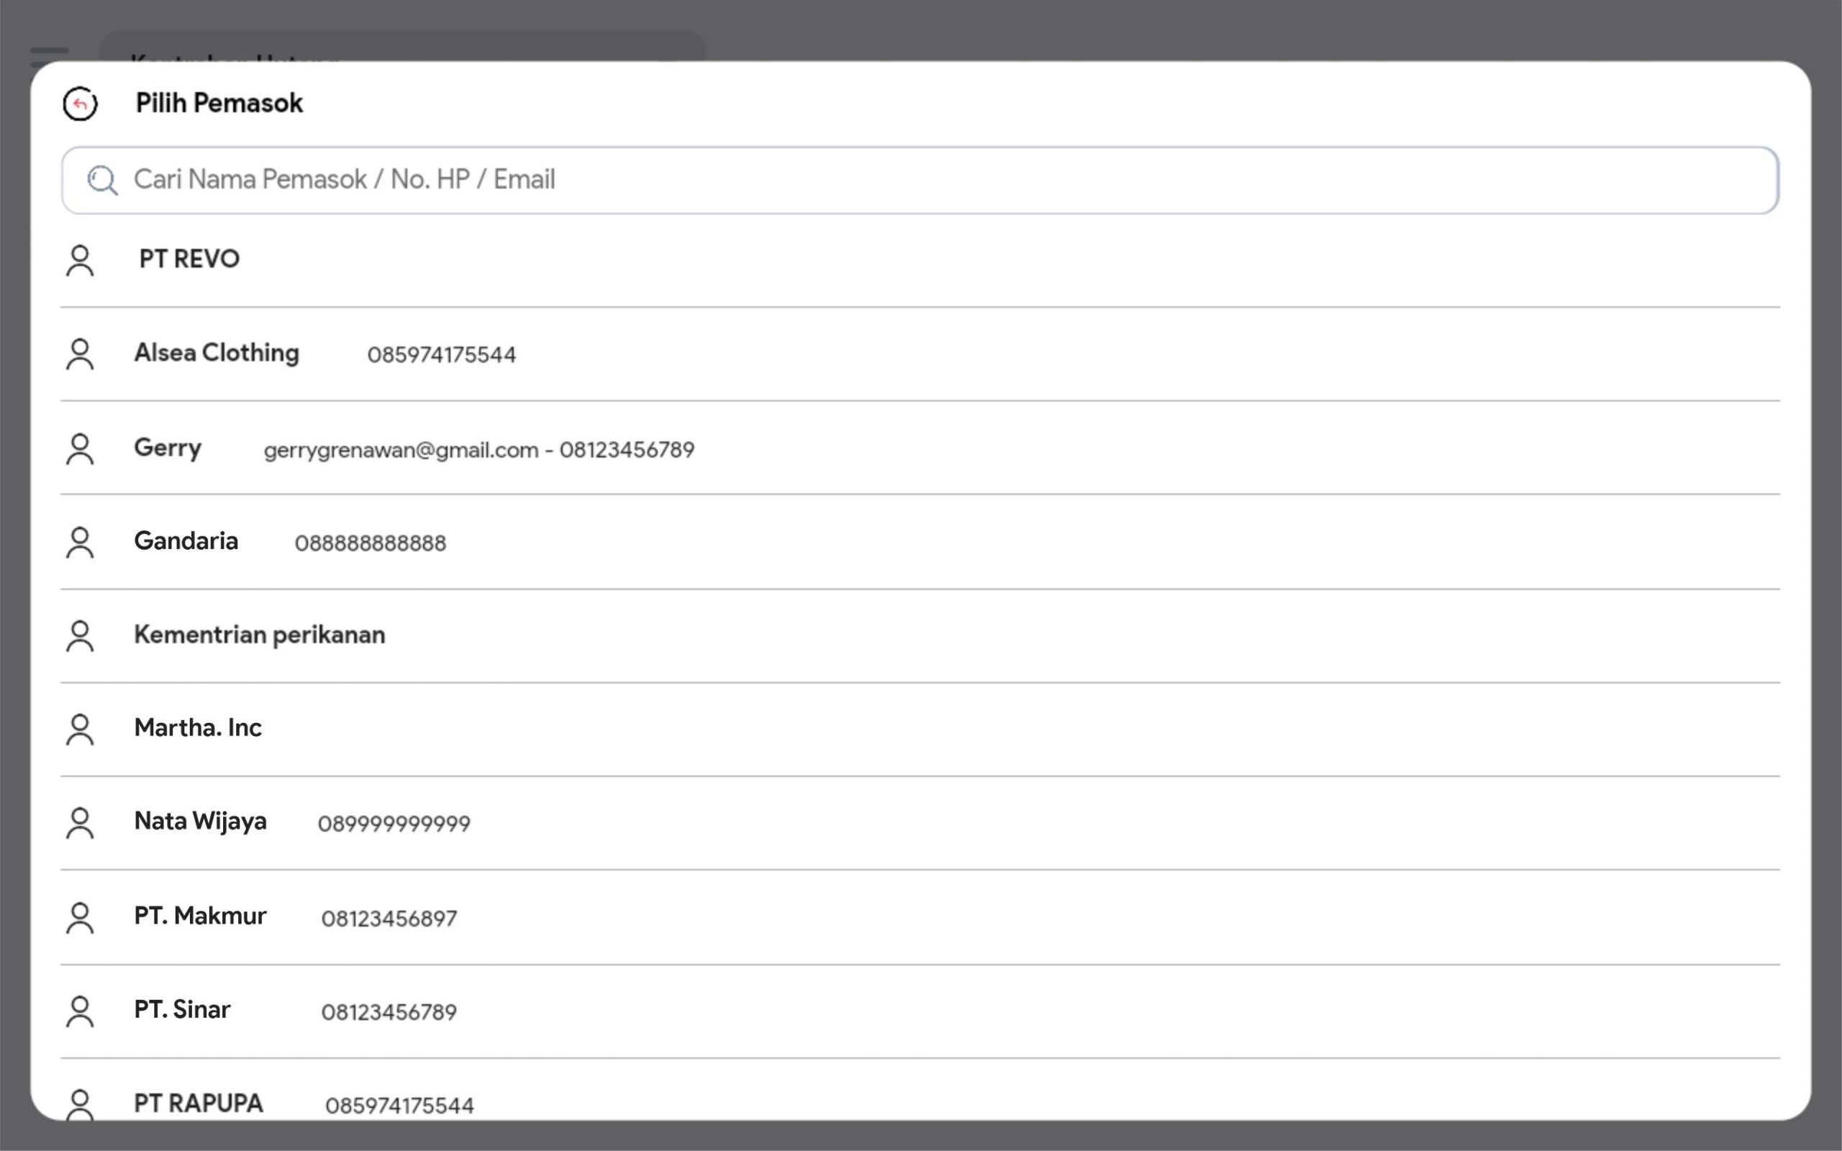Choose Kementrian perikanan supplier
The width and height of the screenshot is (1842, 1151).
(260, 635)
